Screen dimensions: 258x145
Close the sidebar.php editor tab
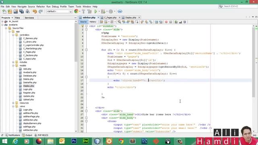[x=98, y=18]
